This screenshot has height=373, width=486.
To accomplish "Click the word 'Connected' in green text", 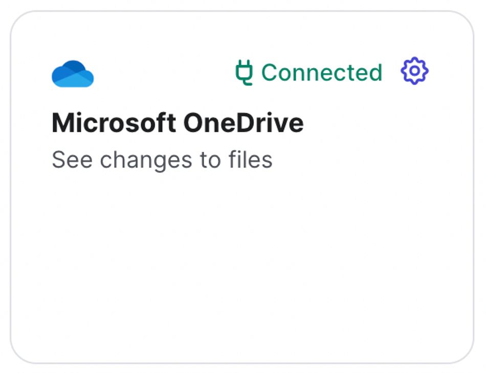I will coord(321,73).
